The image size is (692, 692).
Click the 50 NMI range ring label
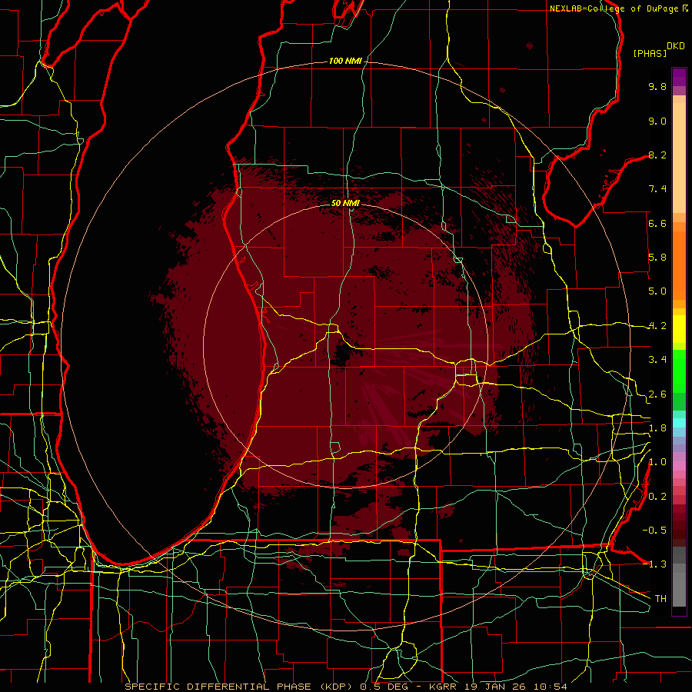pos(345,203)
